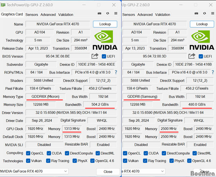Toggle OpenCL checkbox in left window
Screen dimensions: 216x177
click(28, 153)
